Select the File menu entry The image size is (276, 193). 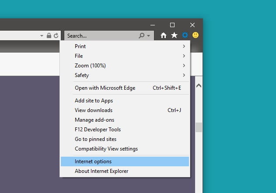pyautogui.click(x=125, y=56)
